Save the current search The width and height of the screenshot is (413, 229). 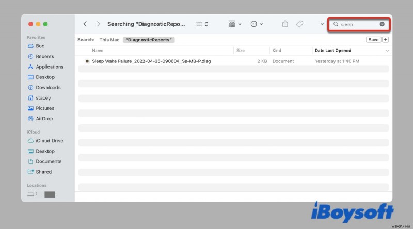pyautogui.click(x=373, y=40)
